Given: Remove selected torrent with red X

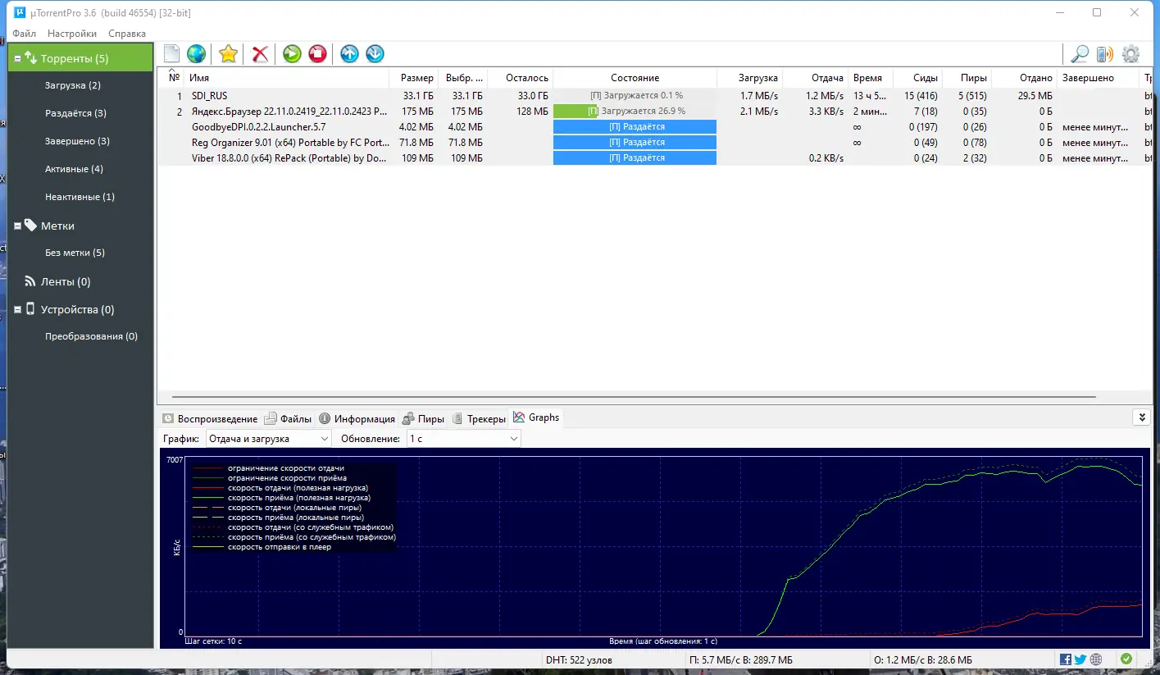Looking at the screenshot, I should [259, 53].
